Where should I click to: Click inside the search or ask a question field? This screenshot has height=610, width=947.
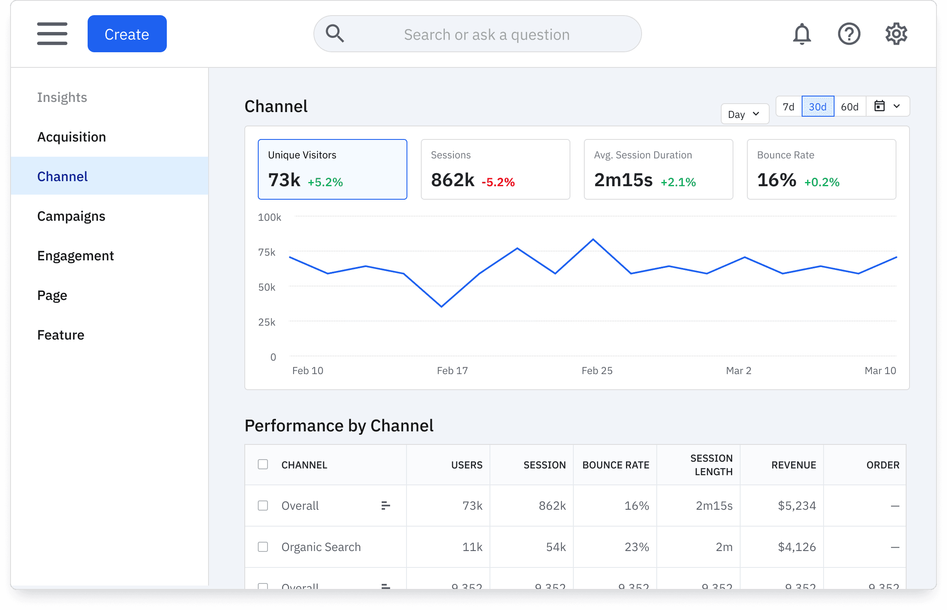pyautogui.click(x=487, y=34)
